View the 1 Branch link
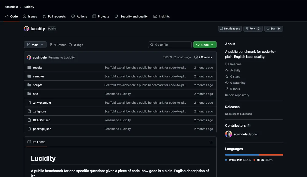The width and height of the screenshot is (307, 177). tap(58, 45)
